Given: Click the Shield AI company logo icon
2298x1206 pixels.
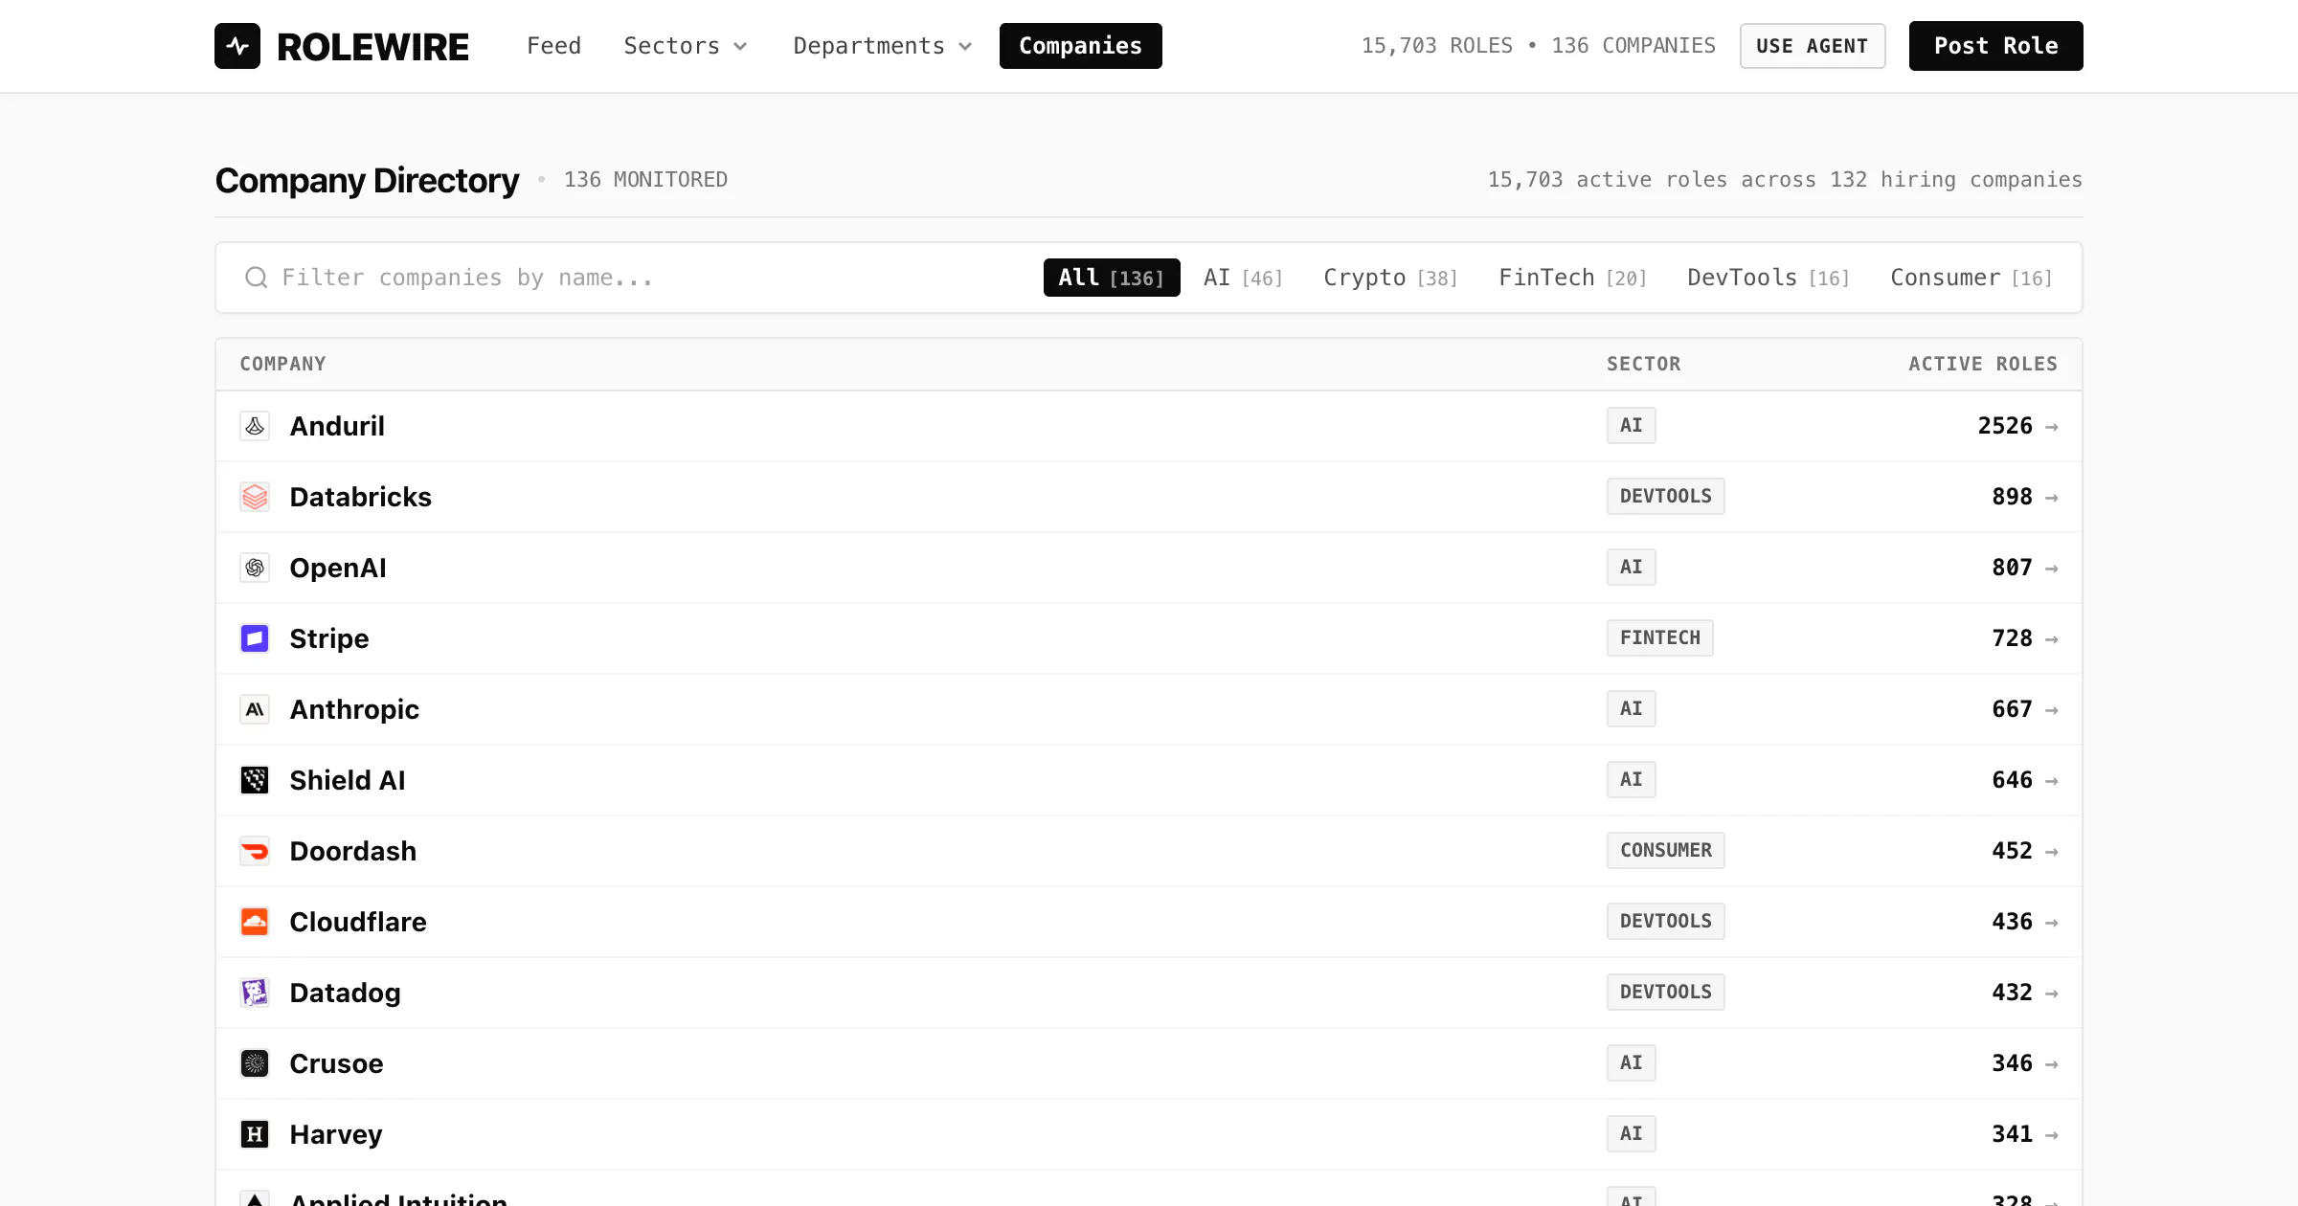Looking at the screenshot, I should [255, 780].
